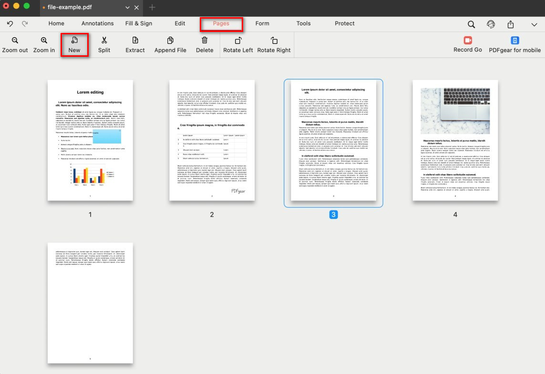The width and height of the screenshot is (545, 374).
Task: Click the Zoom out magnifier icon
Action: pos(15,41)
